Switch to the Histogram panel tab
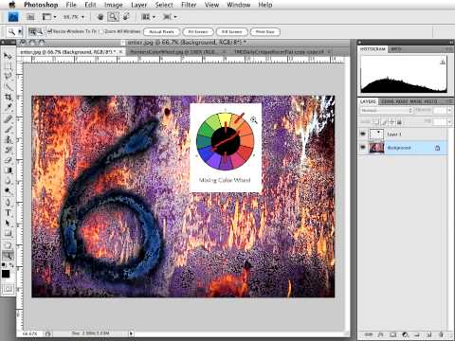 373,49
